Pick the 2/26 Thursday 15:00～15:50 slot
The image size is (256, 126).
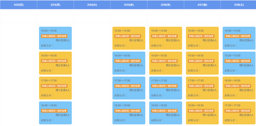pos(165,38)
